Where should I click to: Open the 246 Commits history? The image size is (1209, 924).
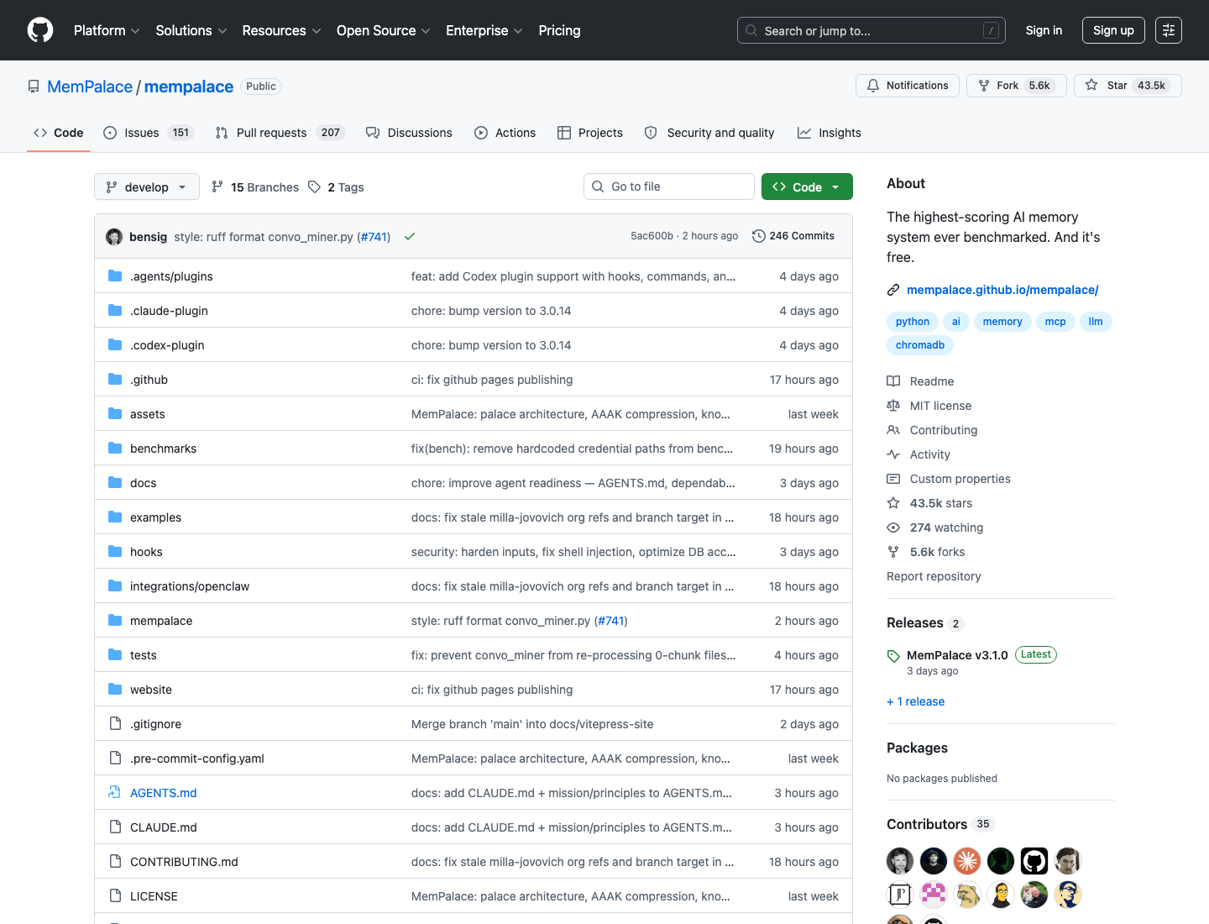point(793,236)
